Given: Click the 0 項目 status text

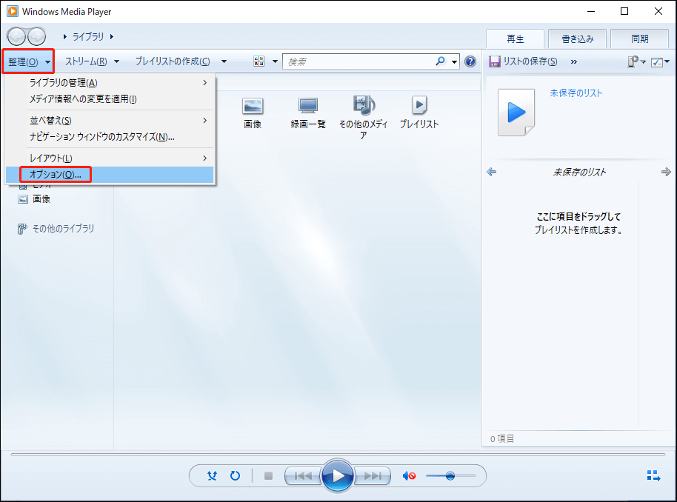Looking at the screenshot, I should (502, 438).
